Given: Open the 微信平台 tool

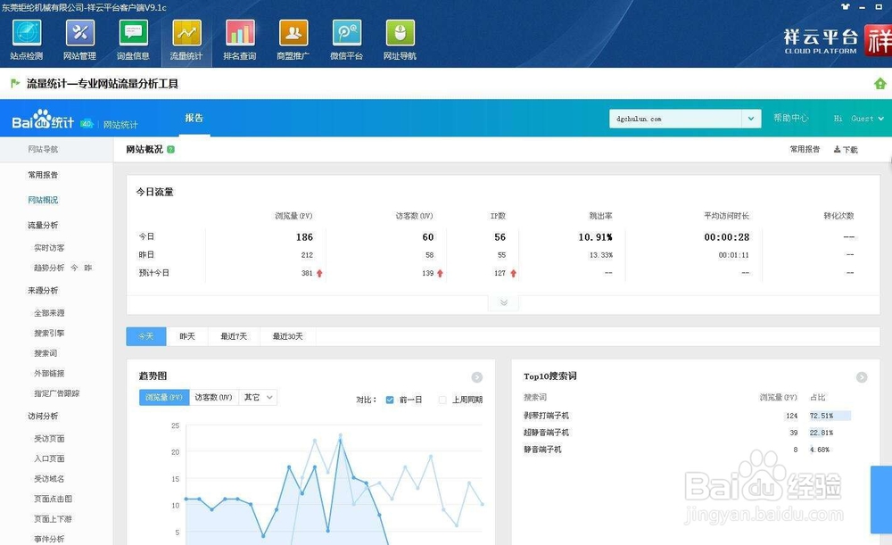Looking at the screenshot, I should coord(347,38).
